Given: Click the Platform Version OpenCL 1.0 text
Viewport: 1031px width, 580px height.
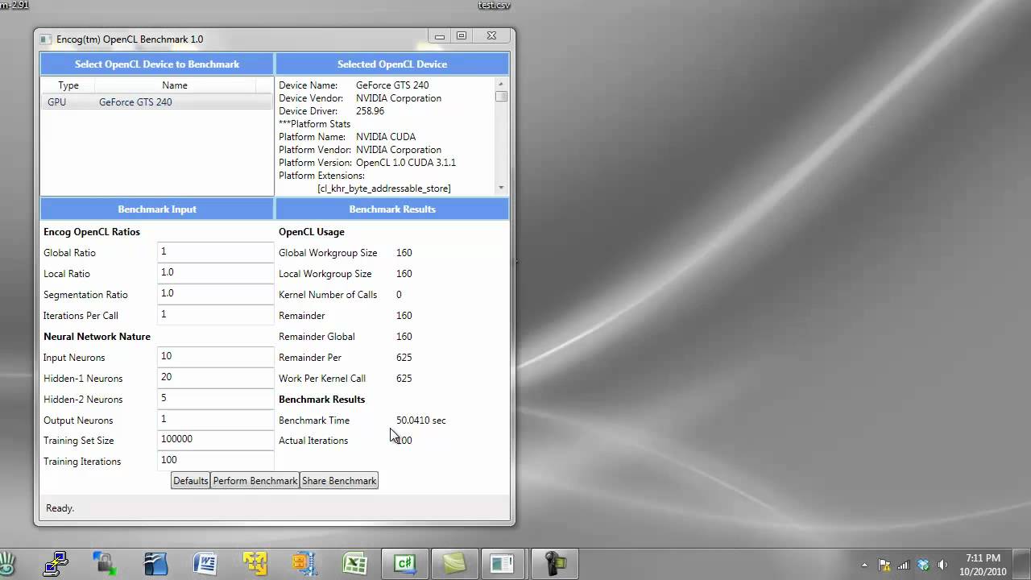Looking at the screenshot, I should point(406,163).
